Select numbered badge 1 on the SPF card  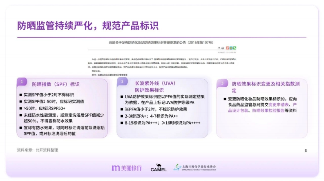coord(21,82)
